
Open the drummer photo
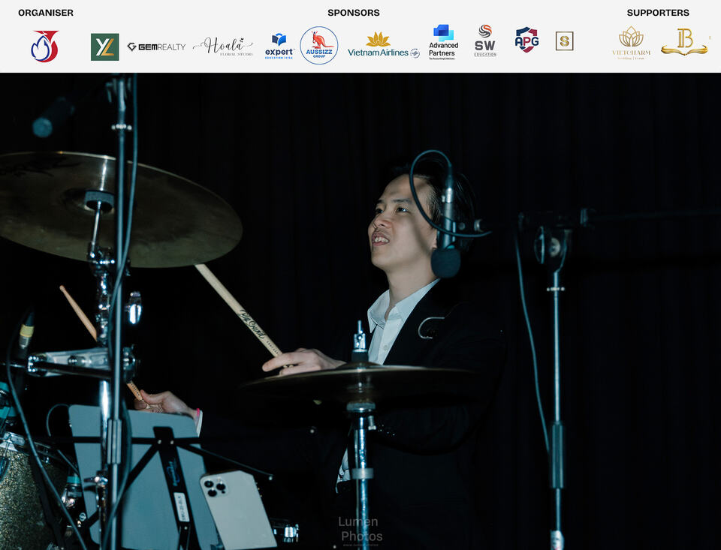pyautogui.click(x=360, y=311)
